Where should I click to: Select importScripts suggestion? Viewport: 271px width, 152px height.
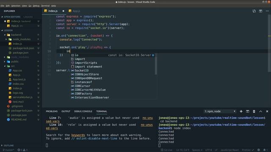(113, 63)
